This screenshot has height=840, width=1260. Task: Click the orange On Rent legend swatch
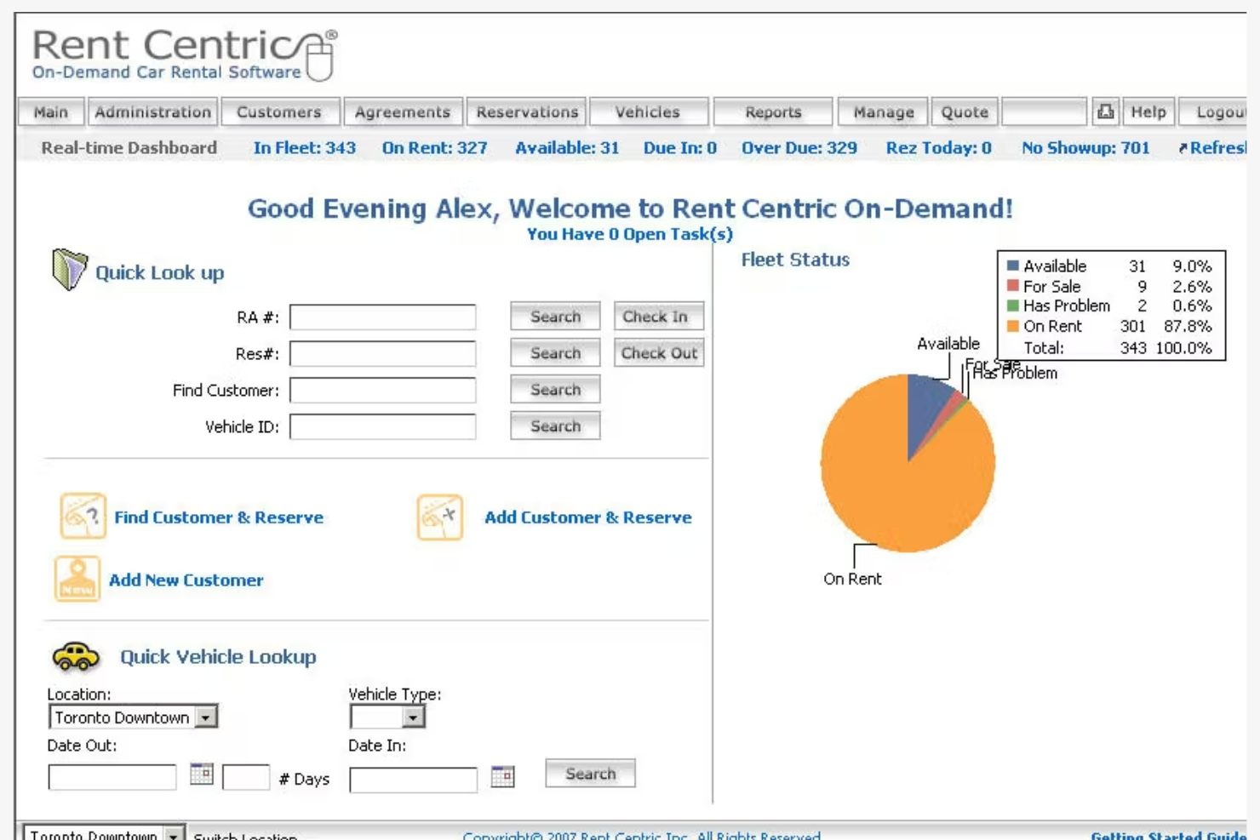pos(1013,327)
